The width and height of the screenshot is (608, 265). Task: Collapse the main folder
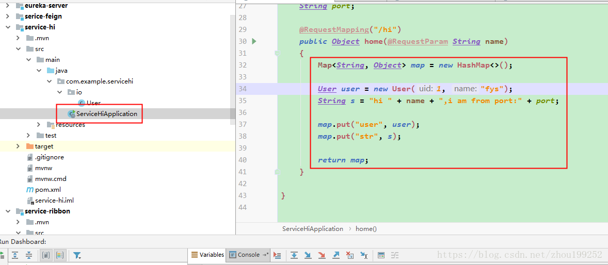coord(28,60)
